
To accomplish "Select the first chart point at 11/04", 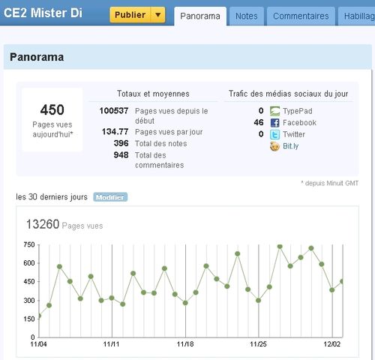I will pyautogui.click(x=39, y=316).
